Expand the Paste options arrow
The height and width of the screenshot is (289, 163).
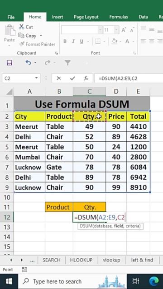[x=9, y=45]
